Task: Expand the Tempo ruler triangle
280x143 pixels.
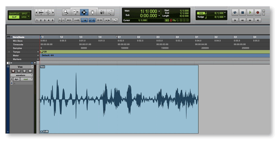Action: (x=9, y=52)
